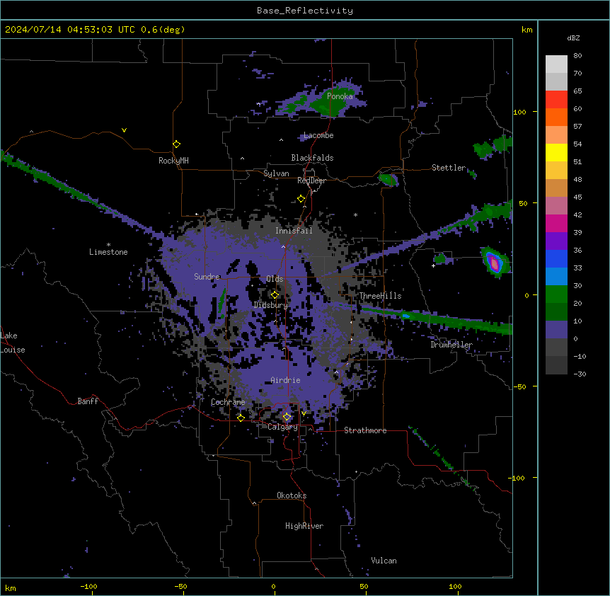Click the Okotoks city label
The height and width of the screenshot is (596, 610).
[292, 495]
